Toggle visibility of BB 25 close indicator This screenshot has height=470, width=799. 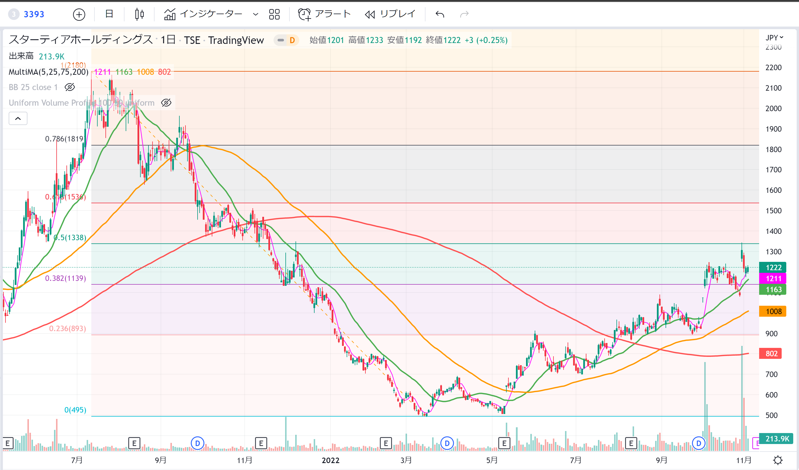(x=69, y=87)
